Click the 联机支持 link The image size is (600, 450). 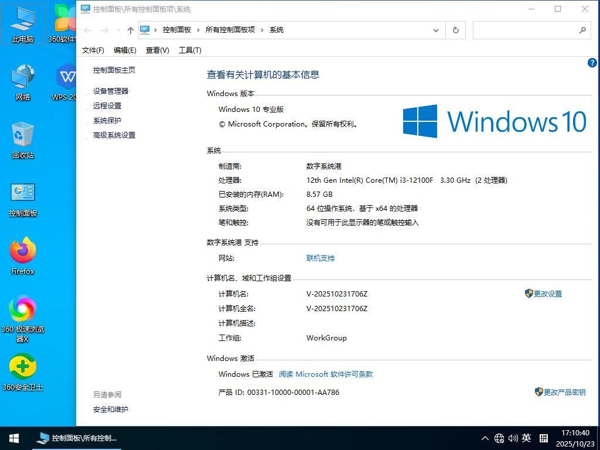320,258
